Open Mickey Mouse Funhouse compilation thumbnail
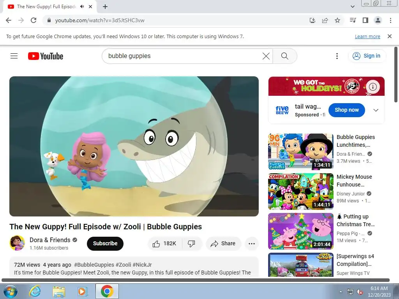This screenshot has height=299, width=399. pos(301,191)
